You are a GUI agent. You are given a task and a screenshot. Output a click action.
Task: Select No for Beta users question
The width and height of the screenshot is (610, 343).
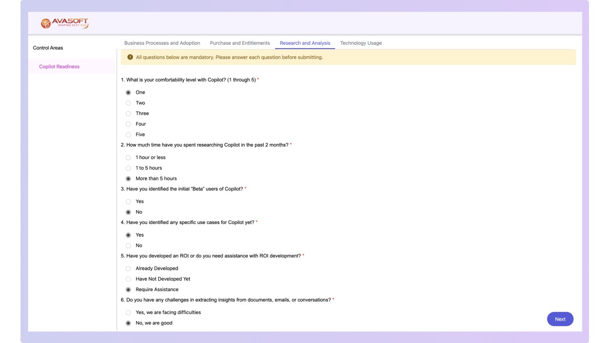pyautogui.click(x=128, y=212)
